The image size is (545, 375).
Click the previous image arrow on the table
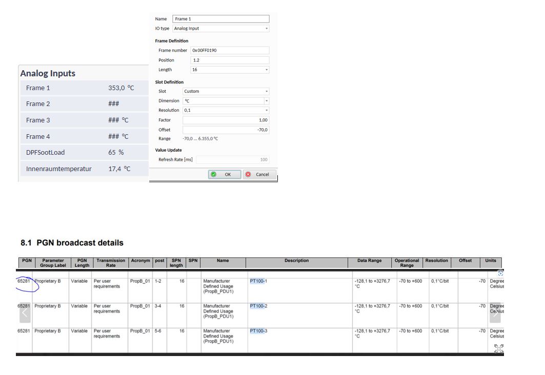point(24,312)
